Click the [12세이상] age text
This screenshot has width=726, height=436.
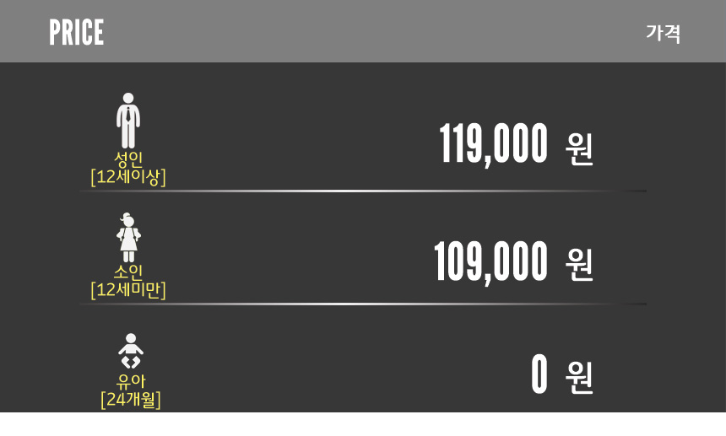[128, 177]
